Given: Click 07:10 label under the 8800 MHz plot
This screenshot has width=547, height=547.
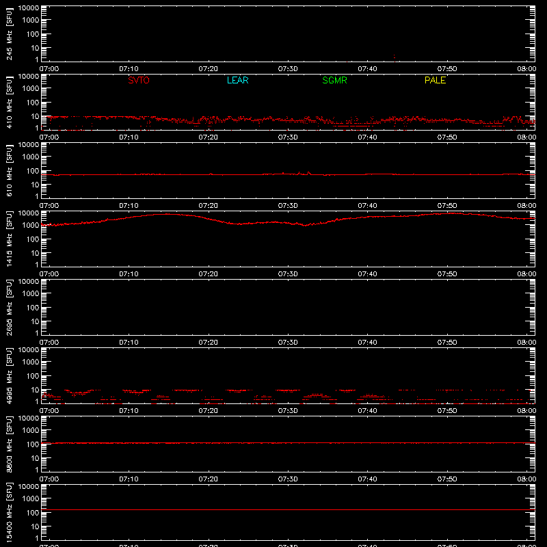Looking at the screenshot, I should 129,479.
